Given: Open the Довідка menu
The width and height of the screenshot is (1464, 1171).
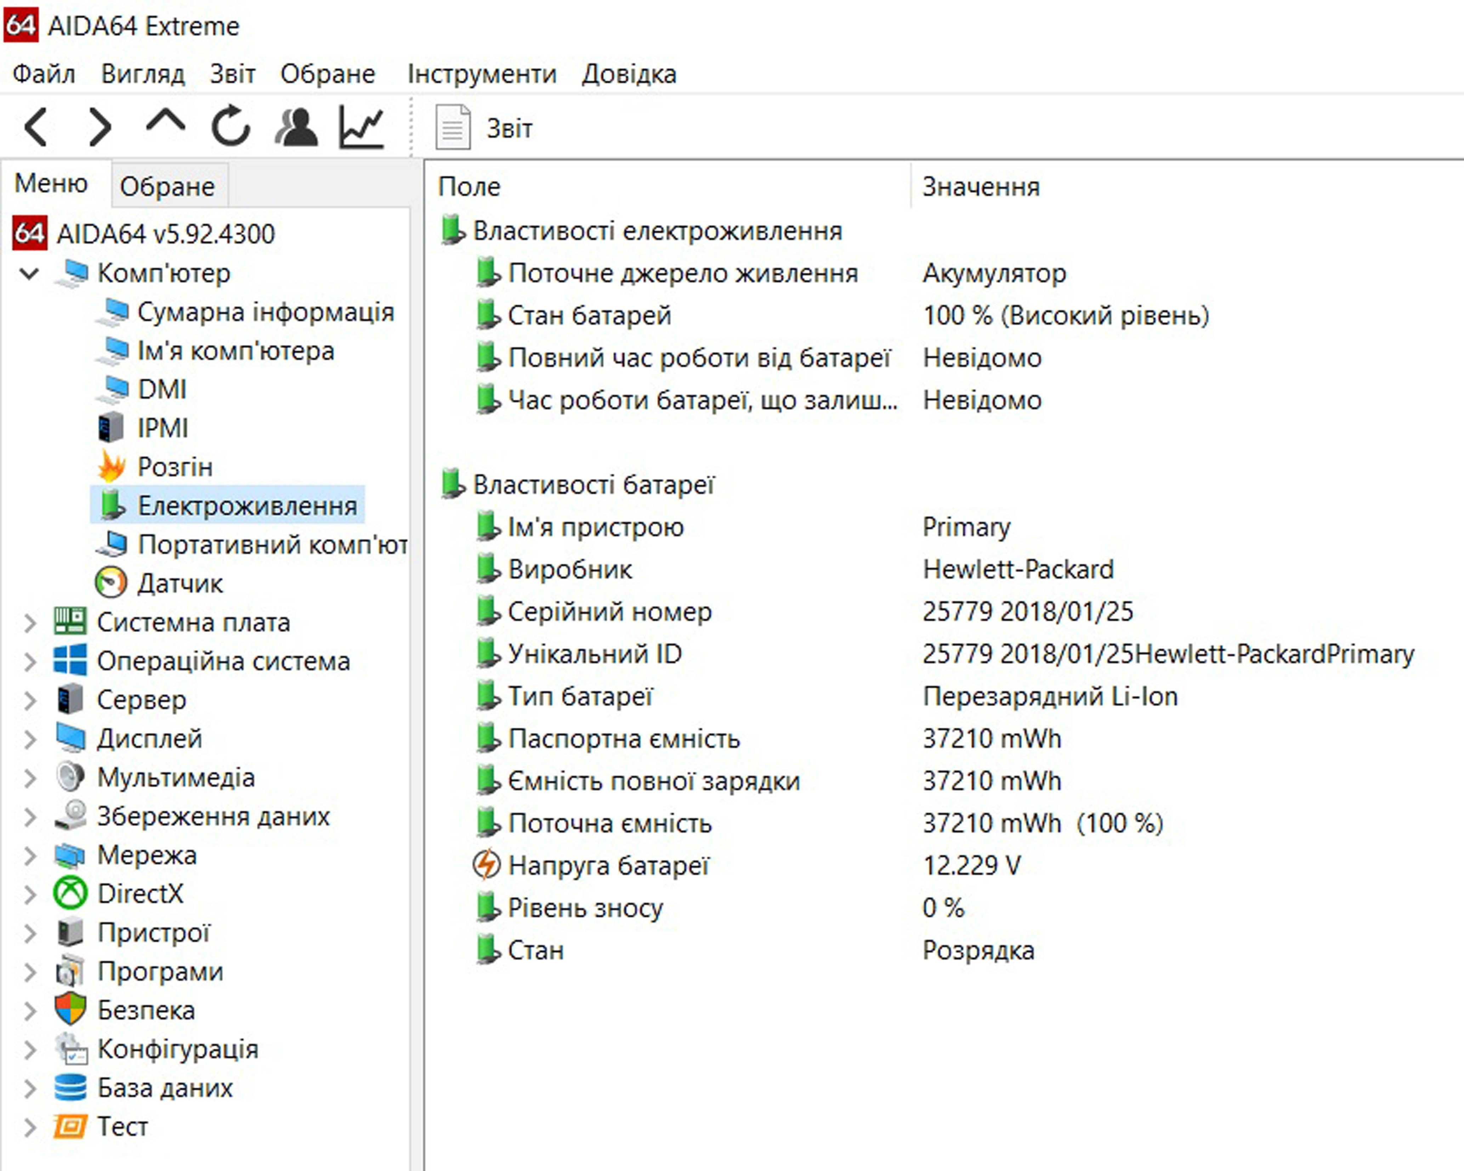Looking at the screenshot, I should [629, 73].
